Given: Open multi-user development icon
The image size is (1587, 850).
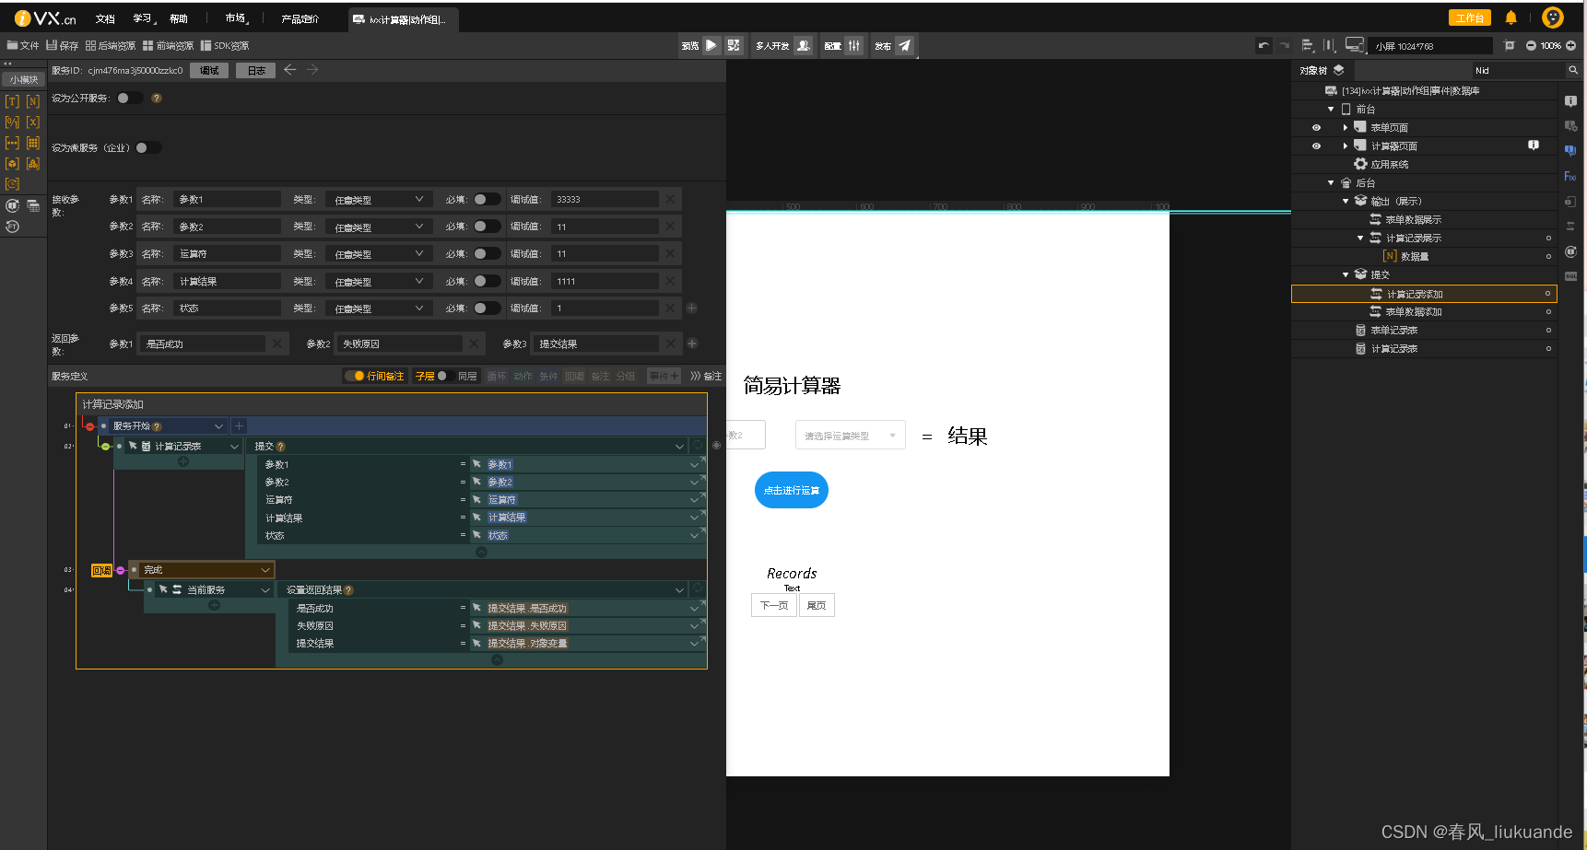Looking at the screenshot, I should point(804,45).
